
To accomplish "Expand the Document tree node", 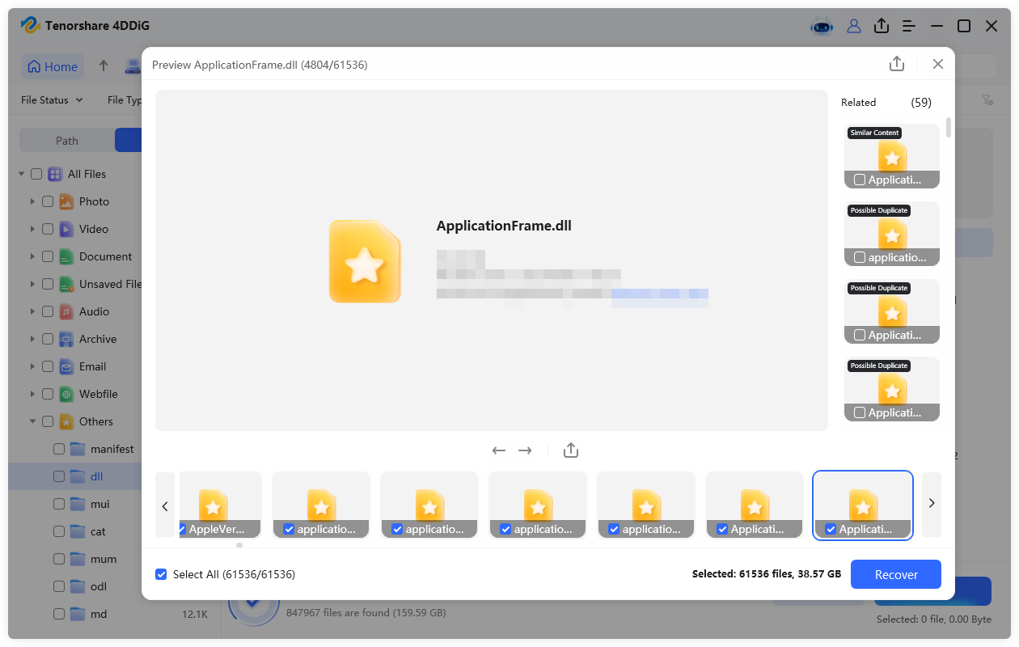I will click(32, 256).
